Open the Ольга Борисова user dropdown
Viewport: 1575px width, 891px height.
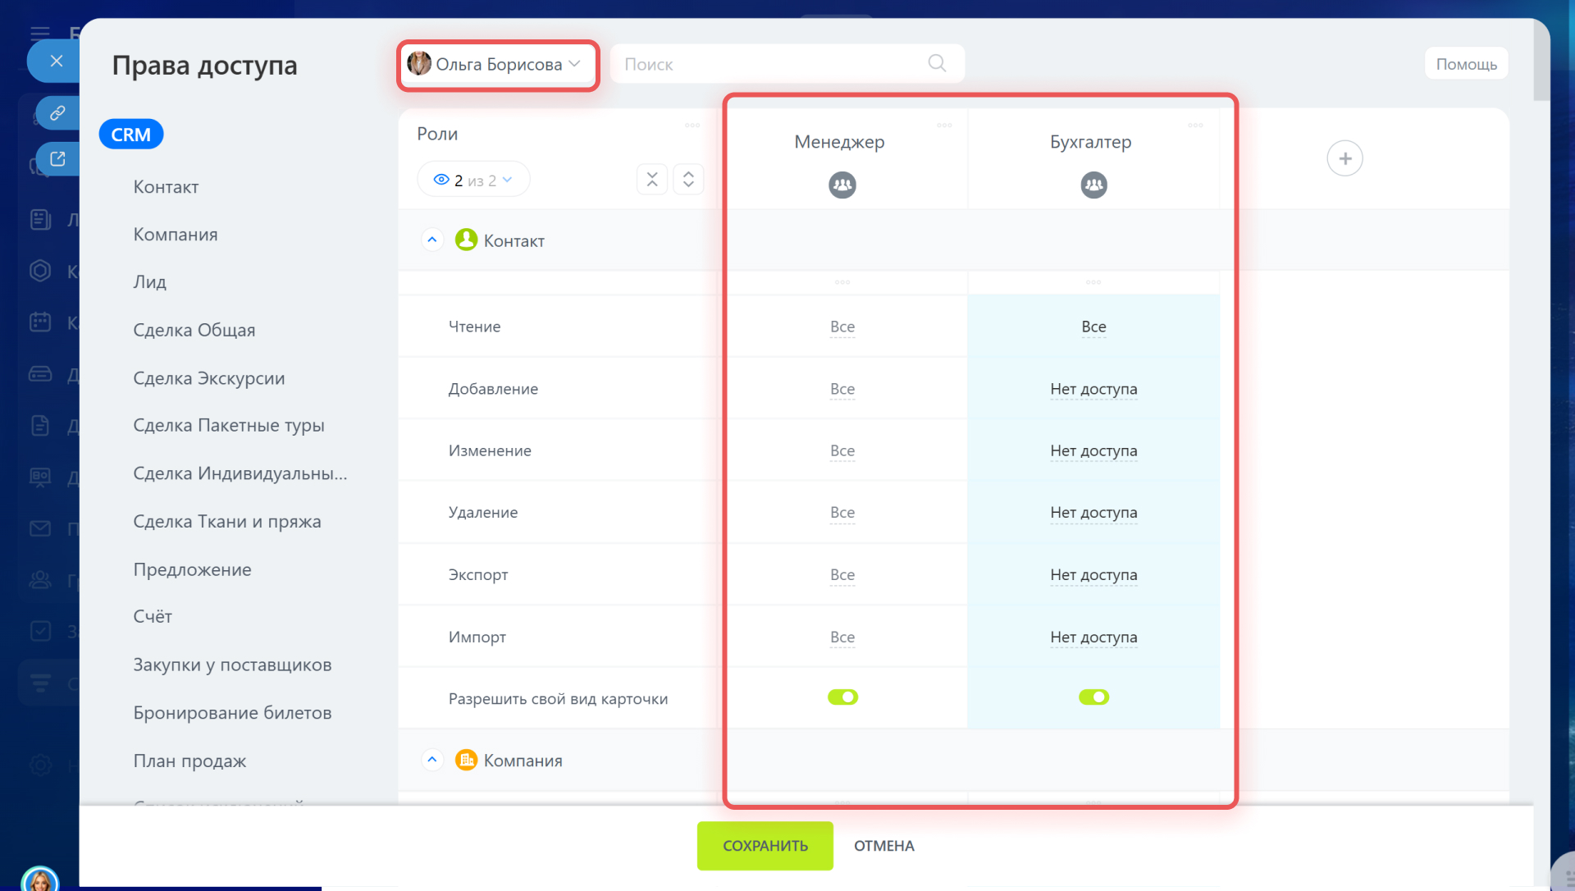tap(497, 64)
